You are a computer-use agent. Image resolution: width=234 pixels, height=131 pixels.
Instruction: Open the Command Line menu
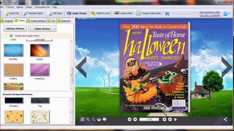pyautogui.click(x=42, y=7)
